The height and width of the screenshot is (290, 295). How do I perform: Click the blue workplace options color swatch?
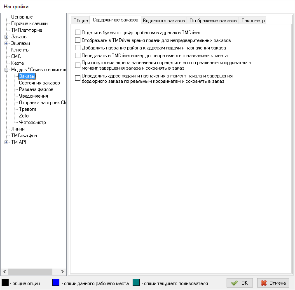tap(56, 283)
